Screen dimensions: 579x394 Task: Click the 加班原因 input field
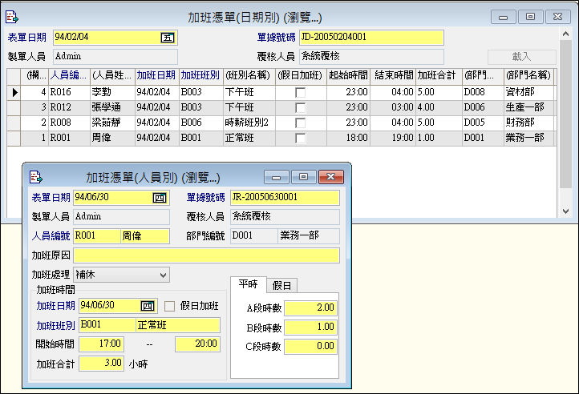[x=206, y=255]
